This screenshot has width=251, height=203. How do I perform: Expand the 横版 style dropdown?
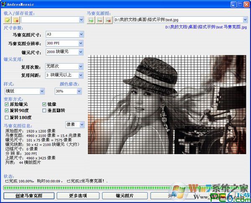(41, 91)
